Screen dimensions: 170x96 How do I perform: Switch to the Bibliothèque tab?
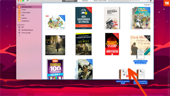coord(70,1)
